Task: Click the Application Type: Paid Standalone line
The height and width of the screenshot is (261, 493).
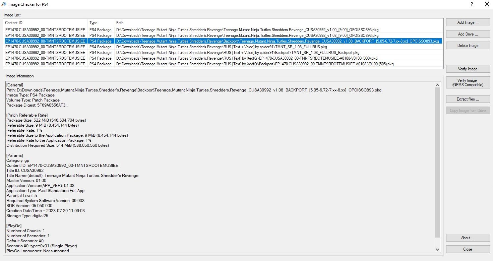Action: pos(46,191)
